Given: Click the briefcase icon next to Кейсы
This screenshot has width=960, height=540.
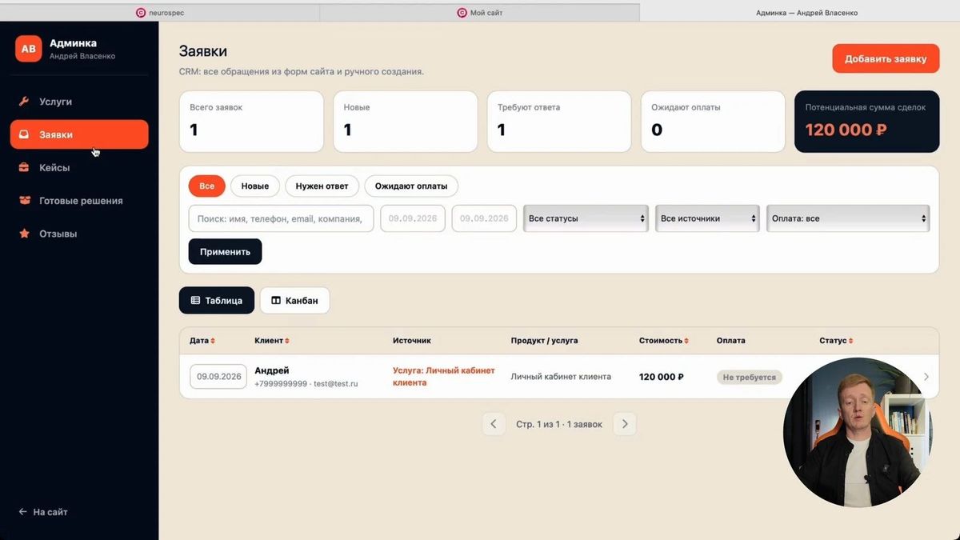Looking at the screenshot, I should pos(24,168).
